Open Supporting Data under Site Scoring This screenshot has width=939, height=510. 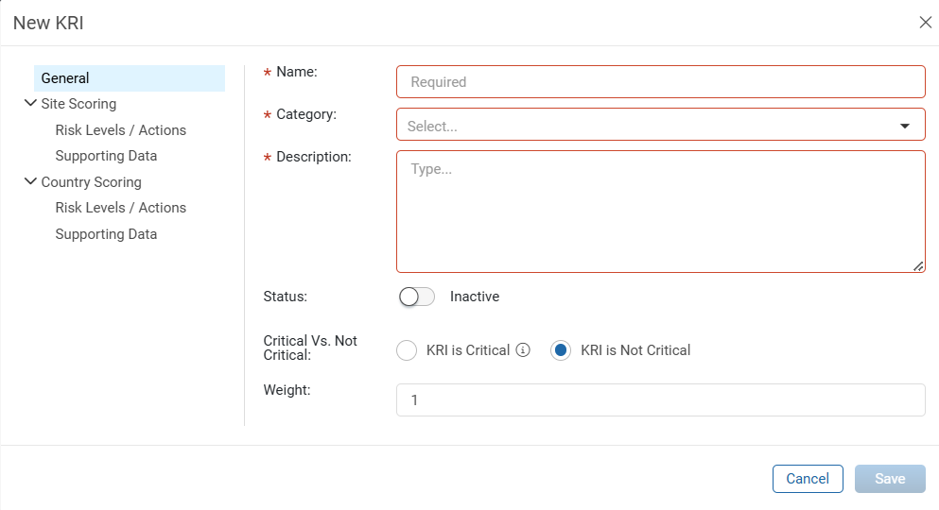point(106,156)
